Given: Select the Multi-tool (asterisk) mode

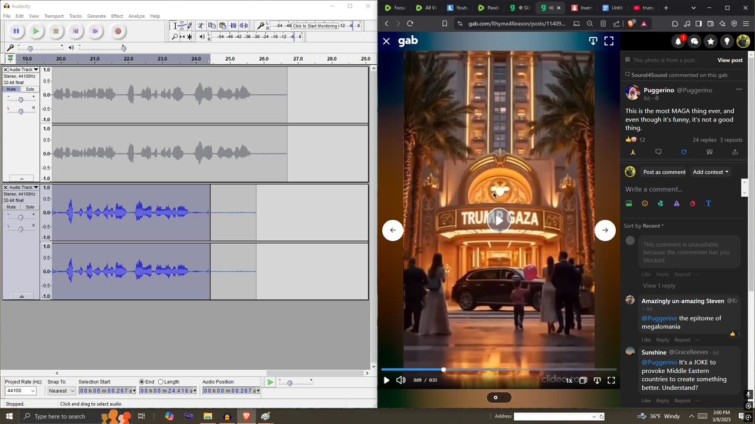Looking at the screenshot, I should tap(189, 37).
